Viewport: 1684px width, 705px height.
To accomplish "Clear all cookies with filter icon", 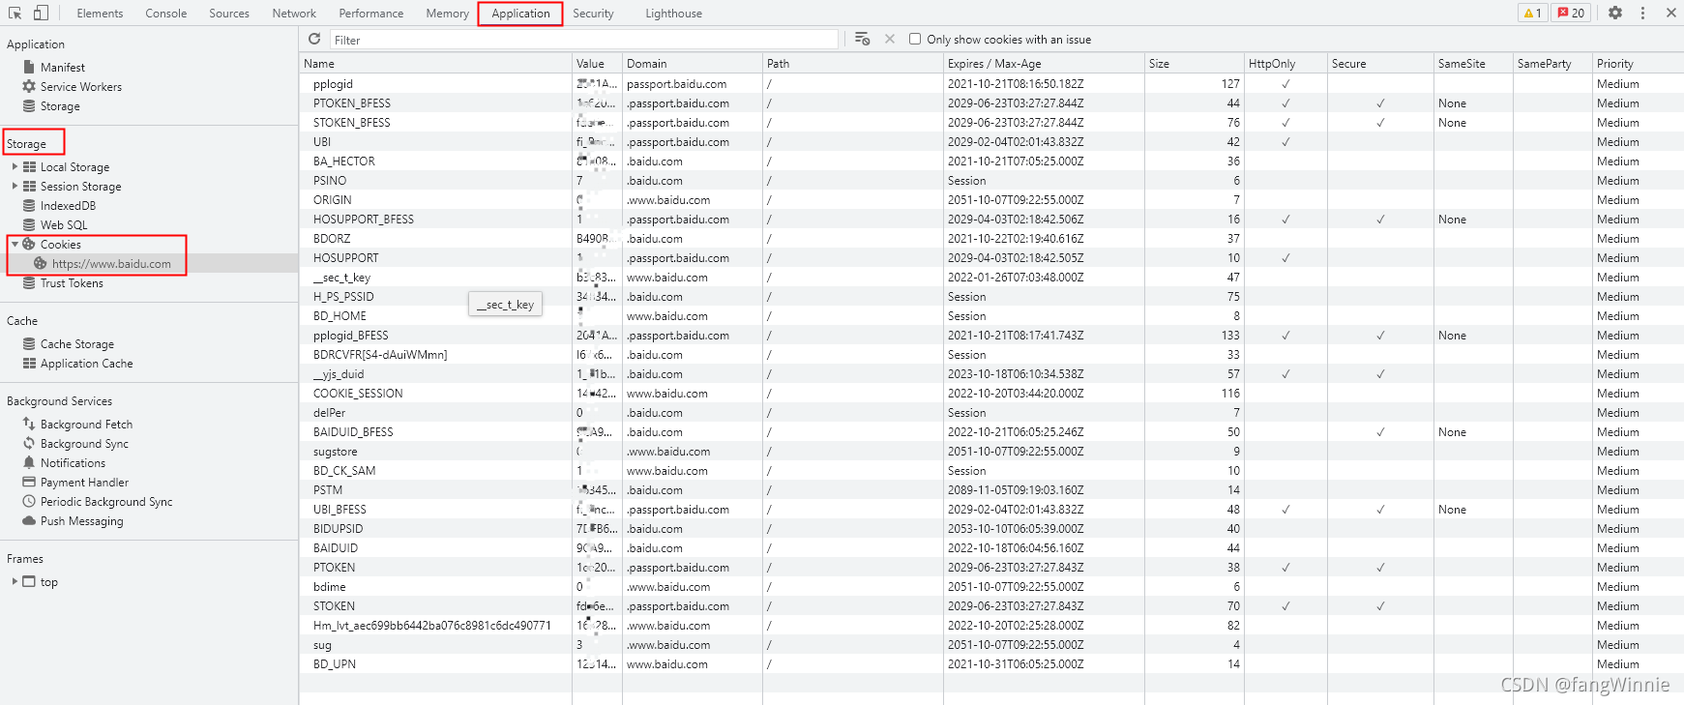I will click(862, 39).
